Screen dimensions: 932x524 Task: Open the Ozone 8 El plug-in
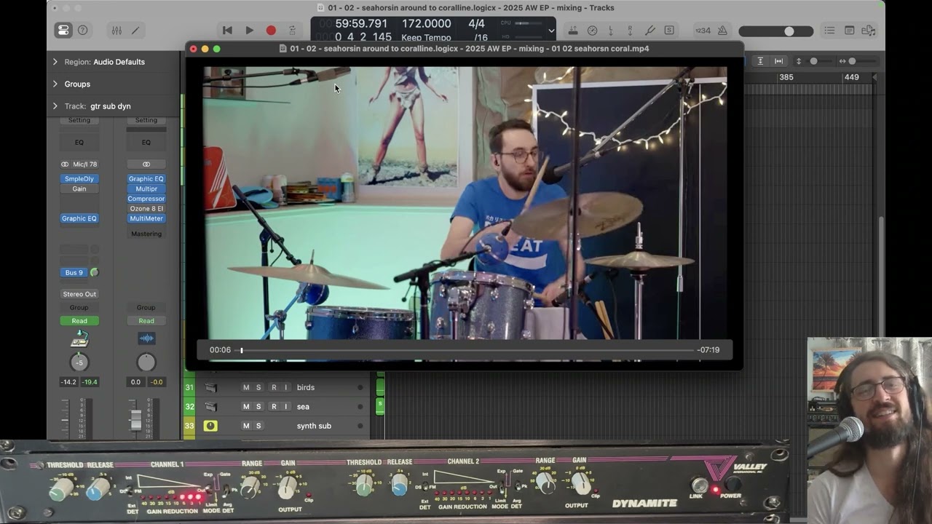click(x=146, y=209)
